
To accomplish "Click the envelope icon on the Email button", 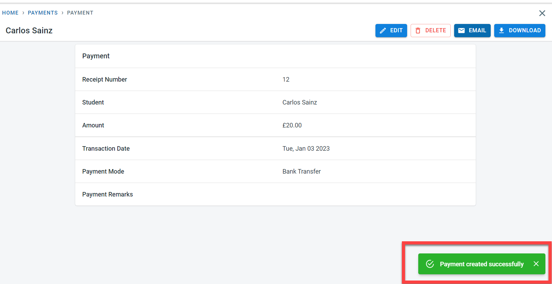I will pos(461,31).
